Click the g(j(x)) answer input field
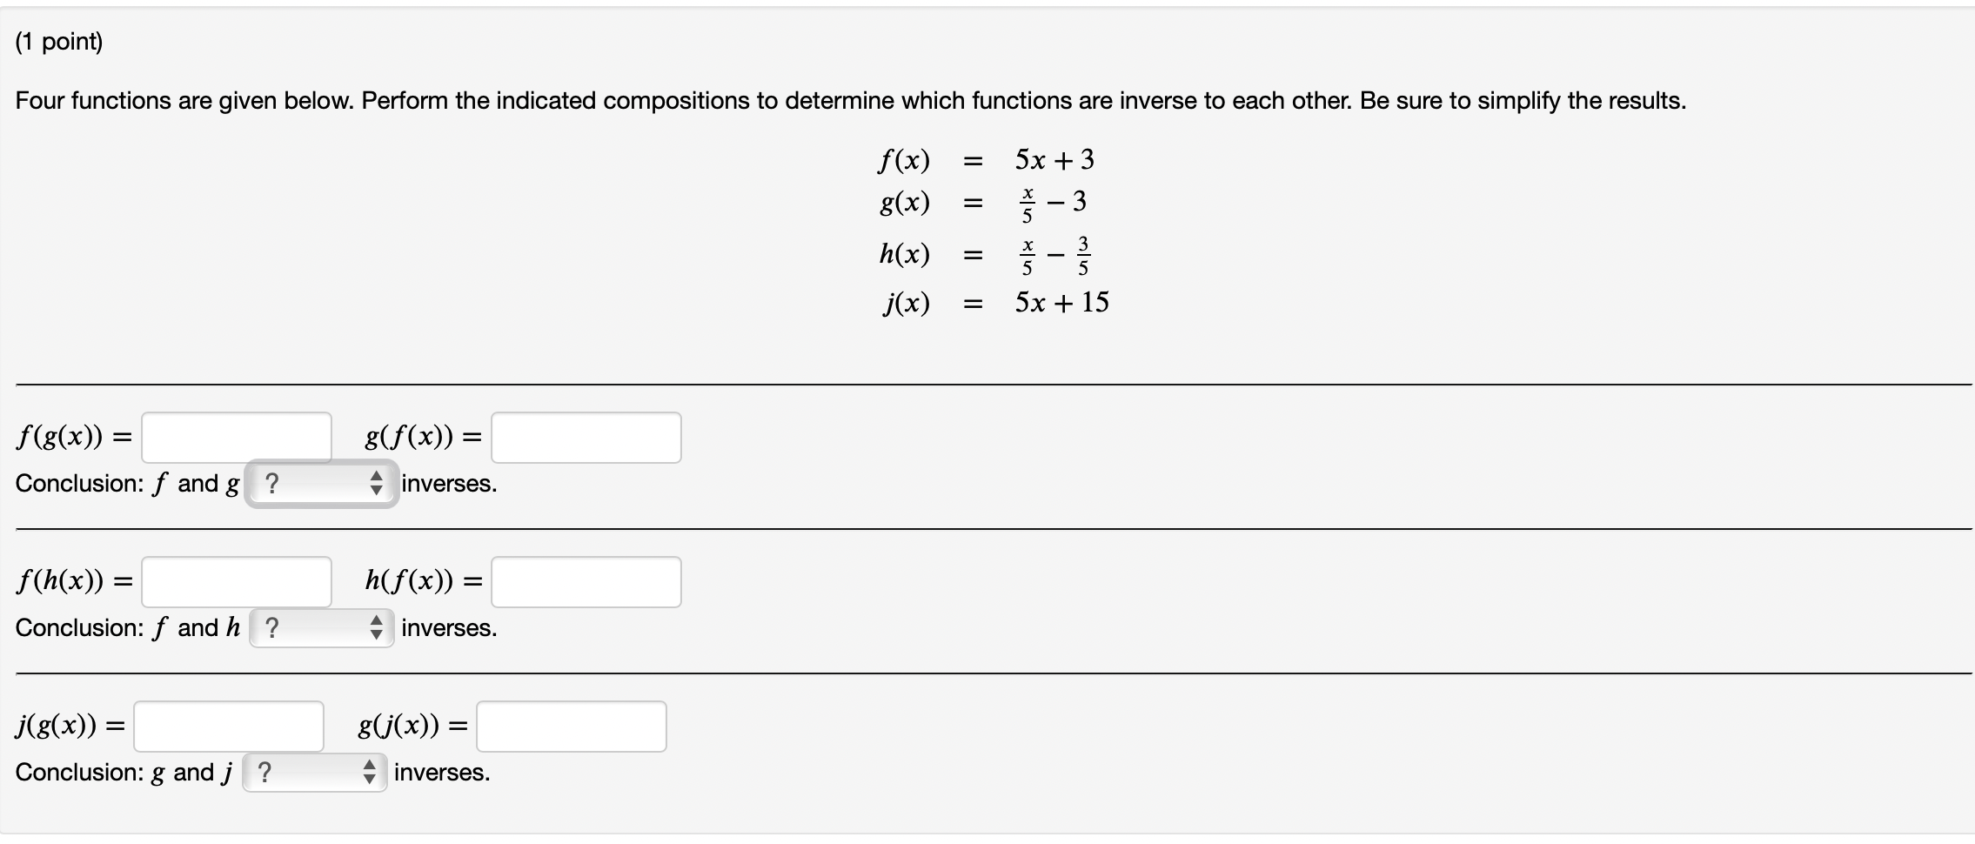The image size is (1975, 844). pos(570,726)
